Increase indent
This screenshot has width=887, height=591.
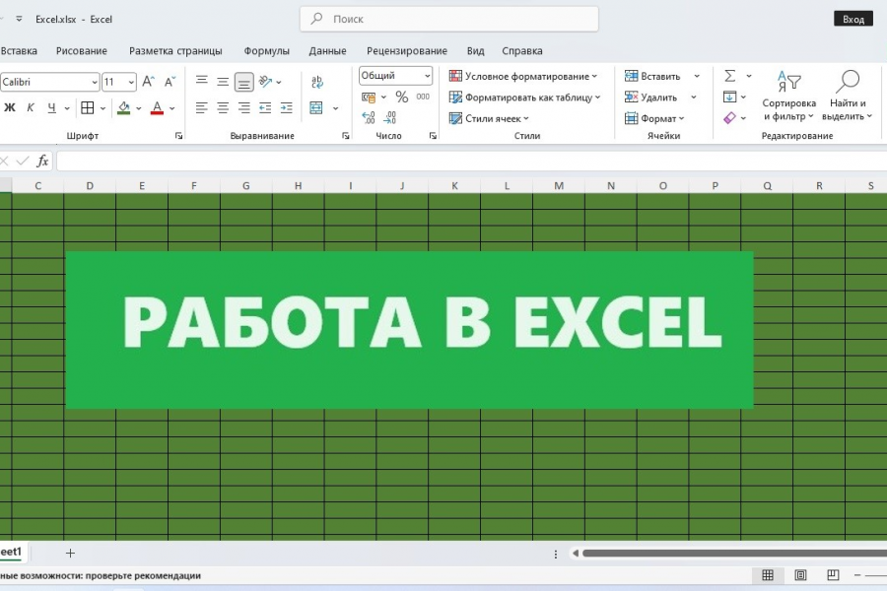pyautogui.click(x=287, y=107)
